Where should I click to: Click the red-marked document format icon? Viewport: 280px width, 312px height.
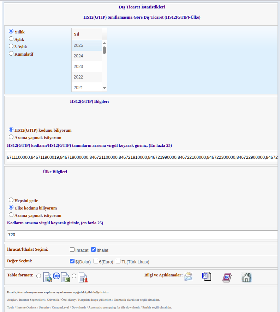tap(83, 278)
